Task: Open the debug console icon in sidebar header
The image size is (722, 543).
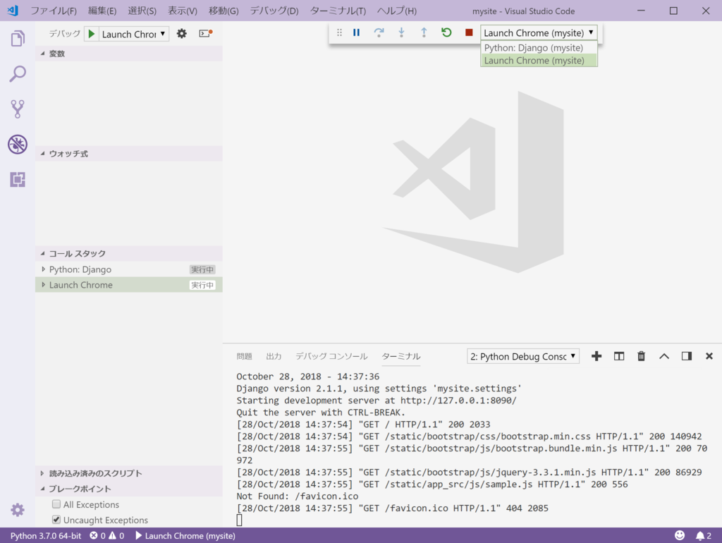Action: click(x=205, y=33)
